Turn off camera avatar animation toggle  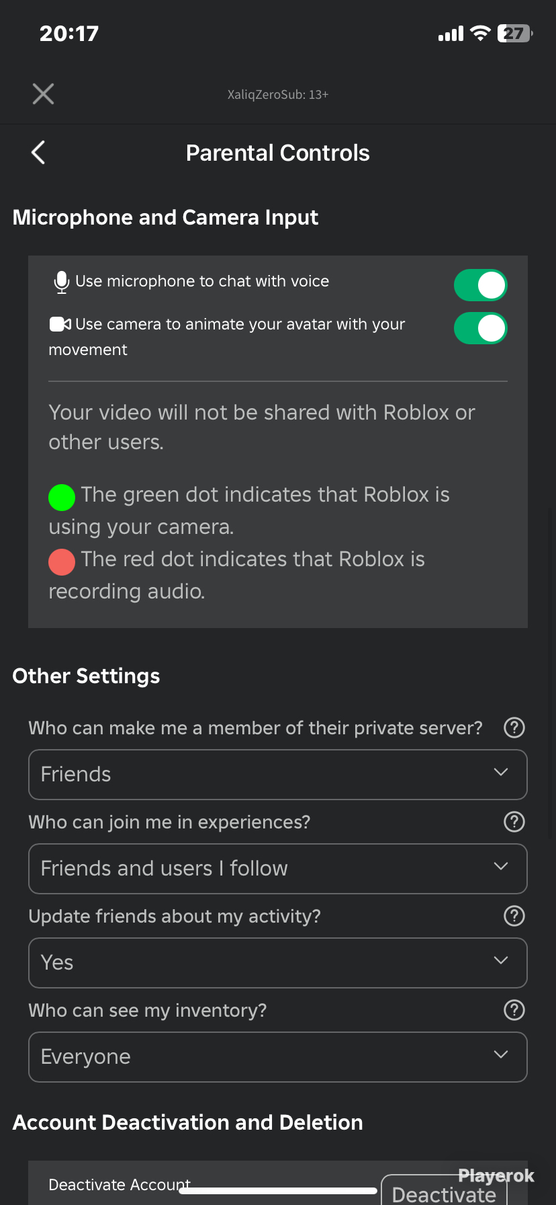click(x=481, y=328)
